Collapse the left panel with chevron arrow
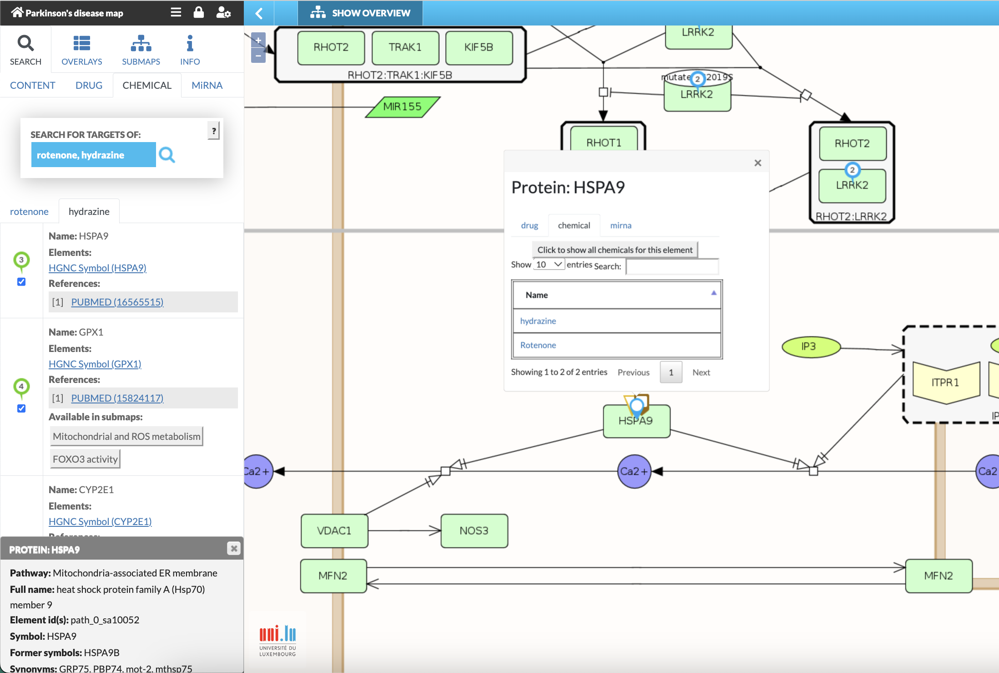Image resolution: width=999 pixels, height=673 pixels. [x=259, y=13]
